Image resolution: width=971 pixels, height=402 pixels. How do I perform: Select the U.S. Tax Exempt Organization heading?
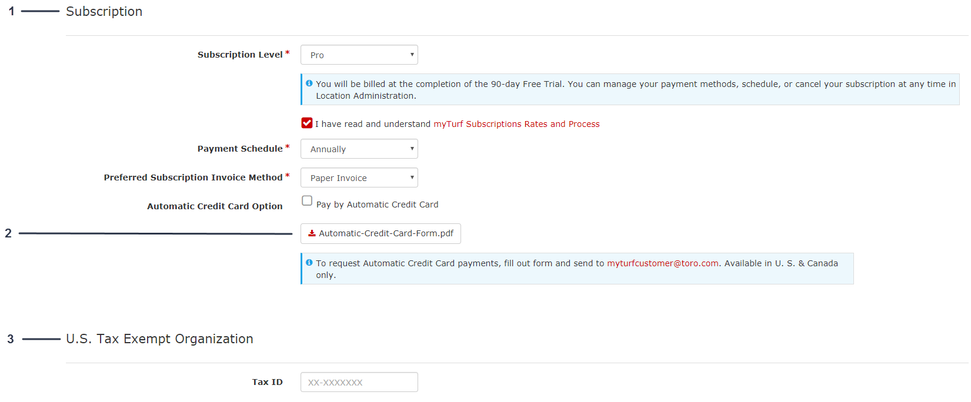(x=159, y=339)
